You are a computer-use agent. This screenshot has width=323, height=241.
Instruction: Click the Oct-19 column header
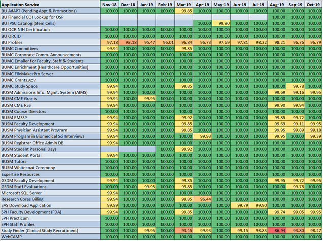[x=313, y=5]
